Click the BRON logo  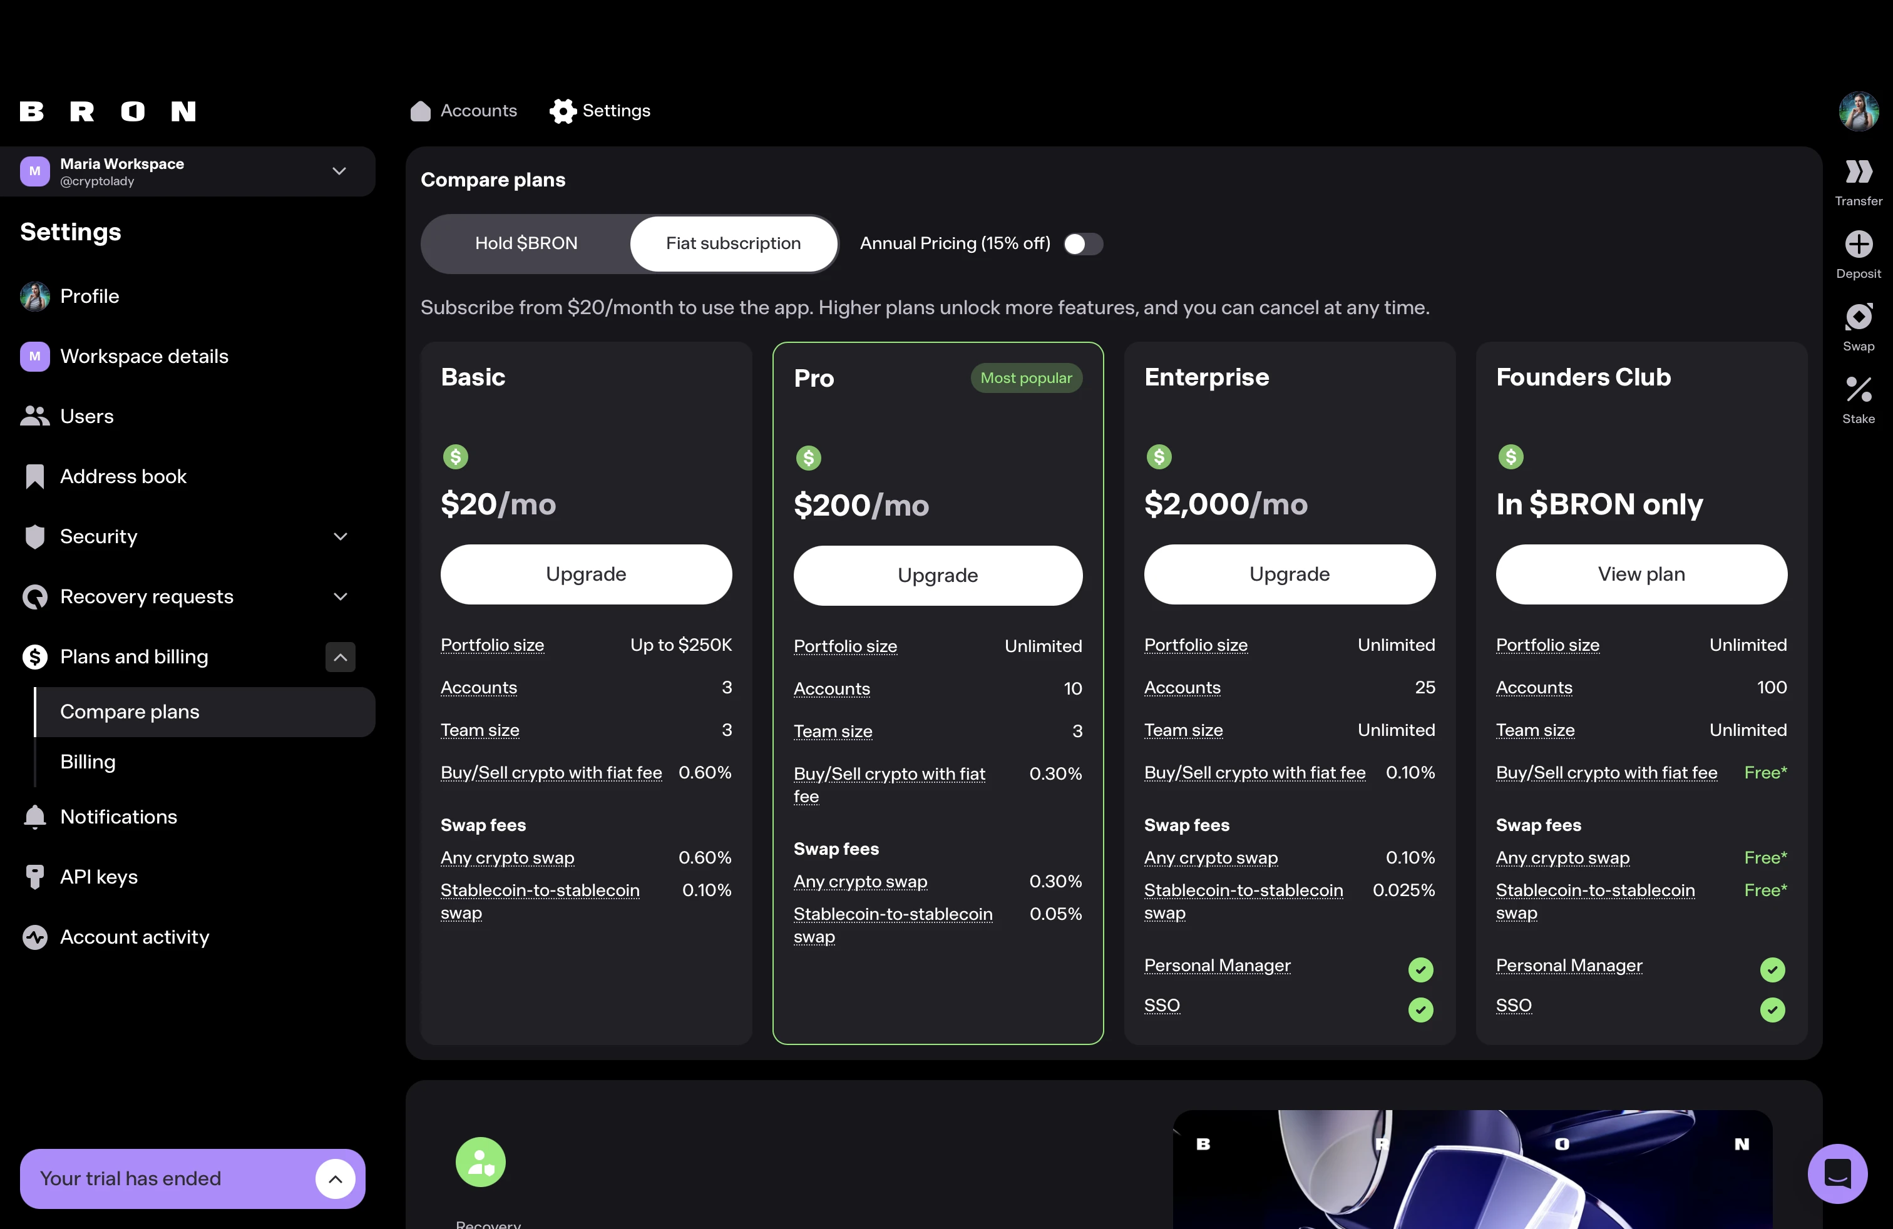pyautogui.click(x=108, y=111)
